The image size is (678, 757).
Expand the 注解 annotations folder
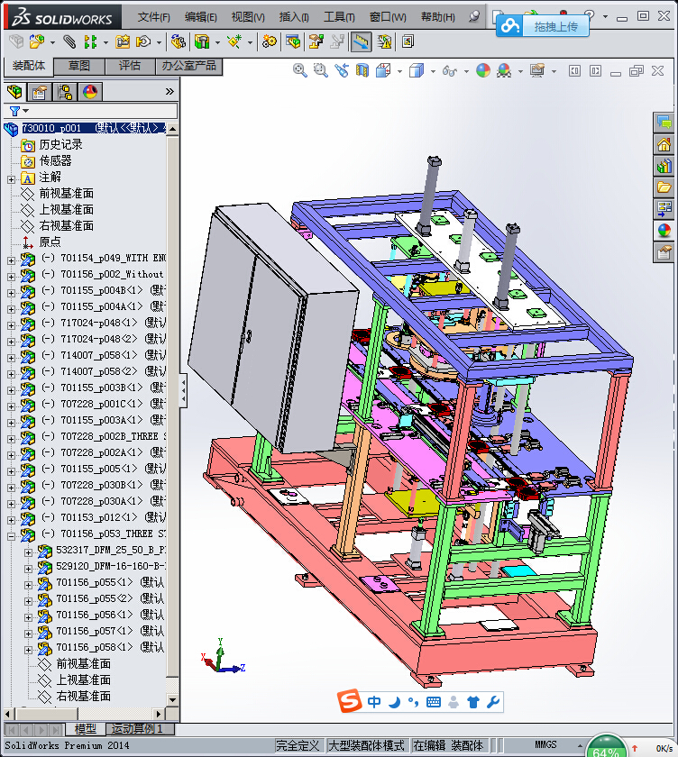tap(11, 179)
